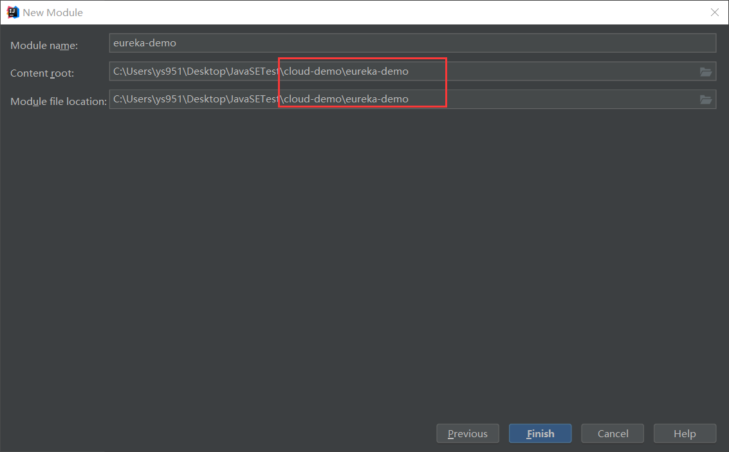Open folder browser for Content root
This screenshot has height=452, width=729.
click(x=706, y=71)
